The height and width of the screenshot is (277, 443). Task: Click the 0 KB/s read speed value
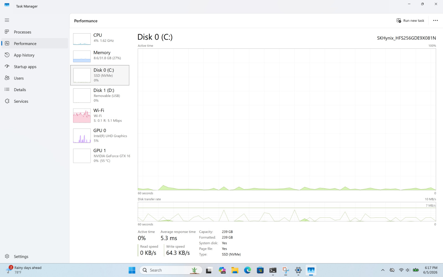pos(148,253)
